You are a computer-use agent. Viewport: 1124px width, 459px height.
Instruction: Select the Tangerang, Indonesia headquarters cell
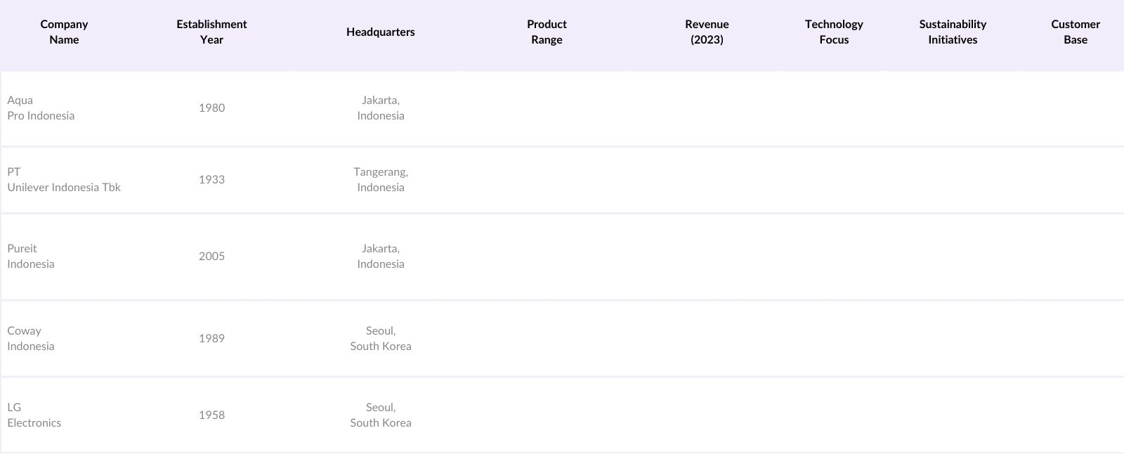click(x=380, y=180)
